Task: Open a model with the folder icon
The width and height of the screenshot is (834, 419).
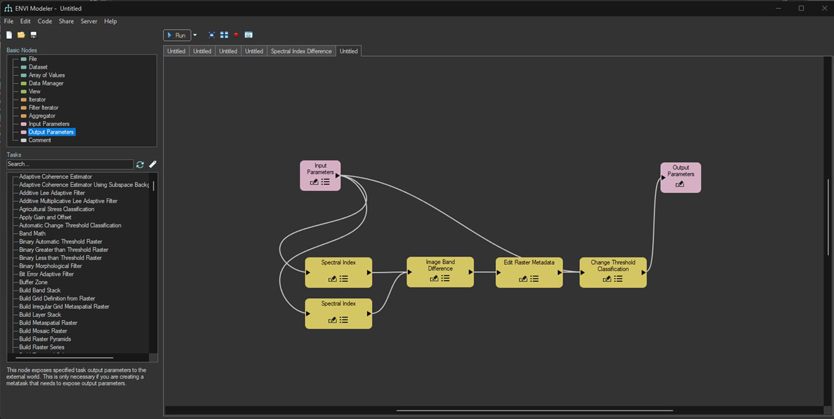Action: 21,35
